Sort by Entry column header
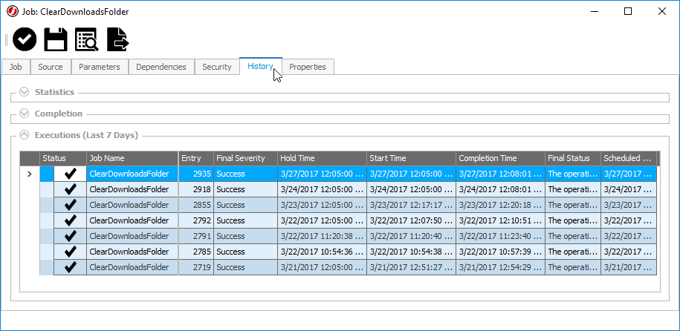Image resolution: width=680 pixels, height=331 pixels. [196, 158]
